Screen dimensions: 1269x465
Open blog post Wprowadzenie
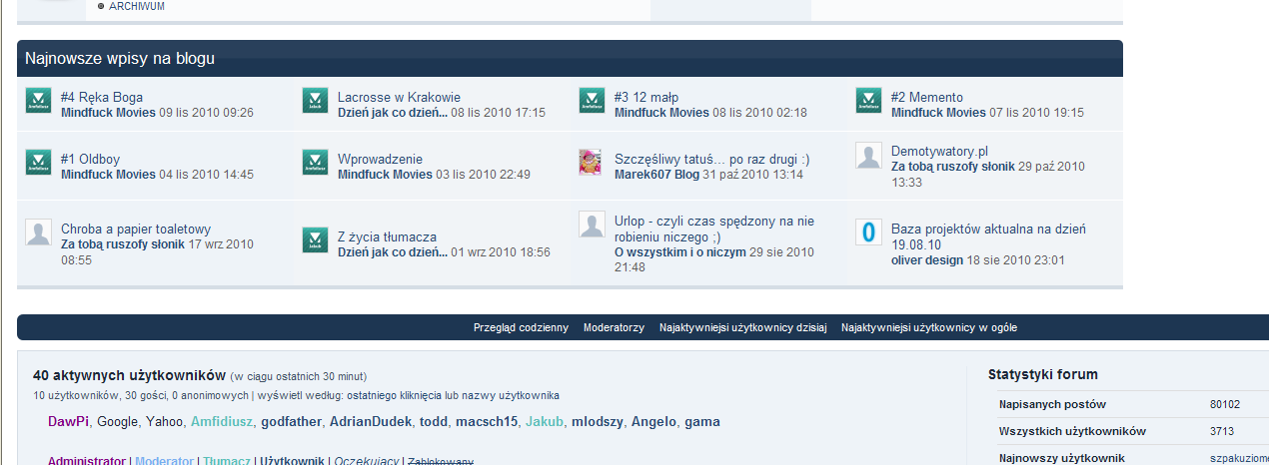380,159
